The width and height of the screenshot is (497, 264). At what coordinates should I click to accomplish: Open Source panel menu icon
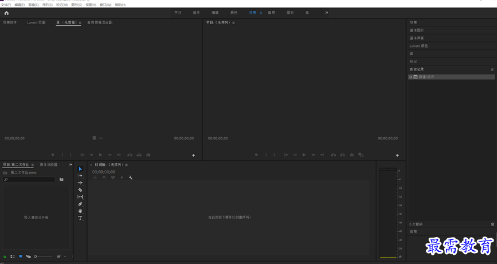tap(80, 23)
